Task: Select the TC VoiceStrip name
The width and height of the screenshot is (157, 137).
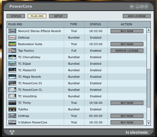Action: pyautogui.click(x=27, y=96)
